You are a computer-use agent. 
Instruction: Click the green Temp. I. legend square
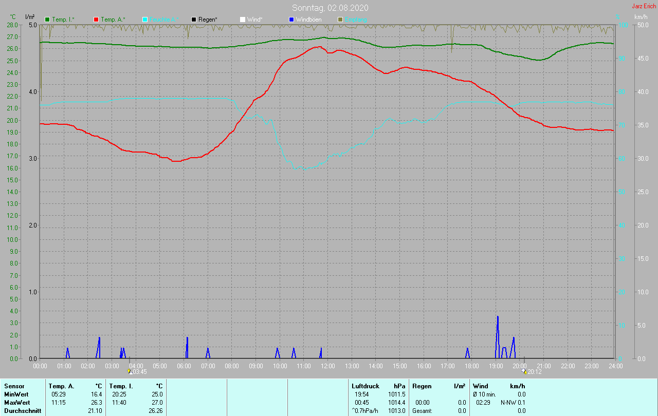tap(48, 20)
